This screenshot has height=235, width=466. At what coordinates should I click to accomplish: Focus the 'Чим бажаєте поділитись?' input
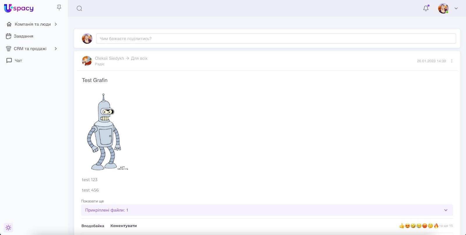276,38
